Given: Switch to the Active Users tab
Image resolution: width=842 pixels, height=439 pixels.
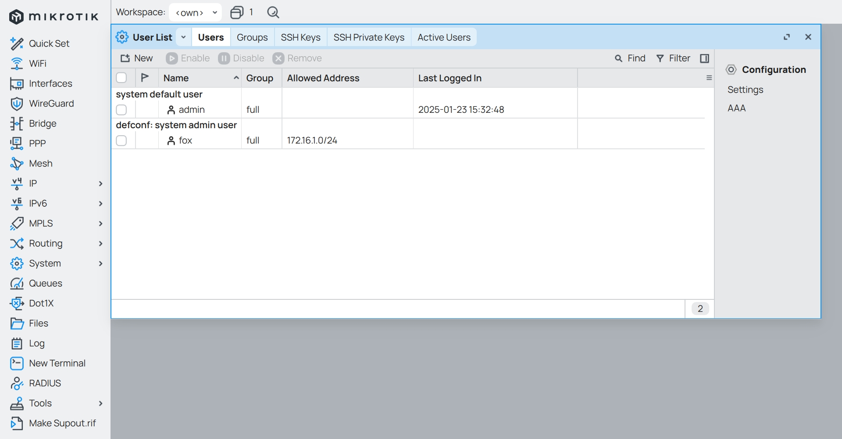Looking at the screenshot, I should 444,37.
